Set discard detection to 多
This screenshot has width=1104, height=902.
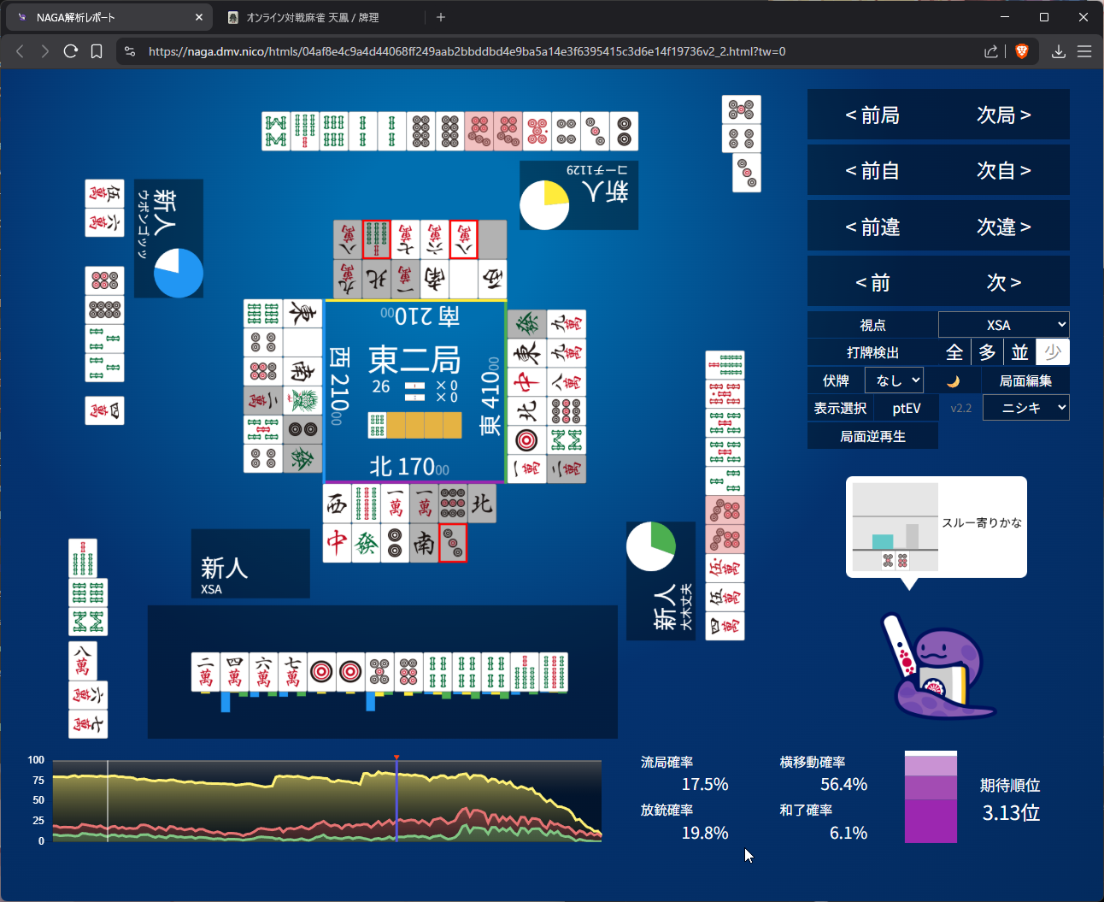pyautogui.click(x=987, y=352)
